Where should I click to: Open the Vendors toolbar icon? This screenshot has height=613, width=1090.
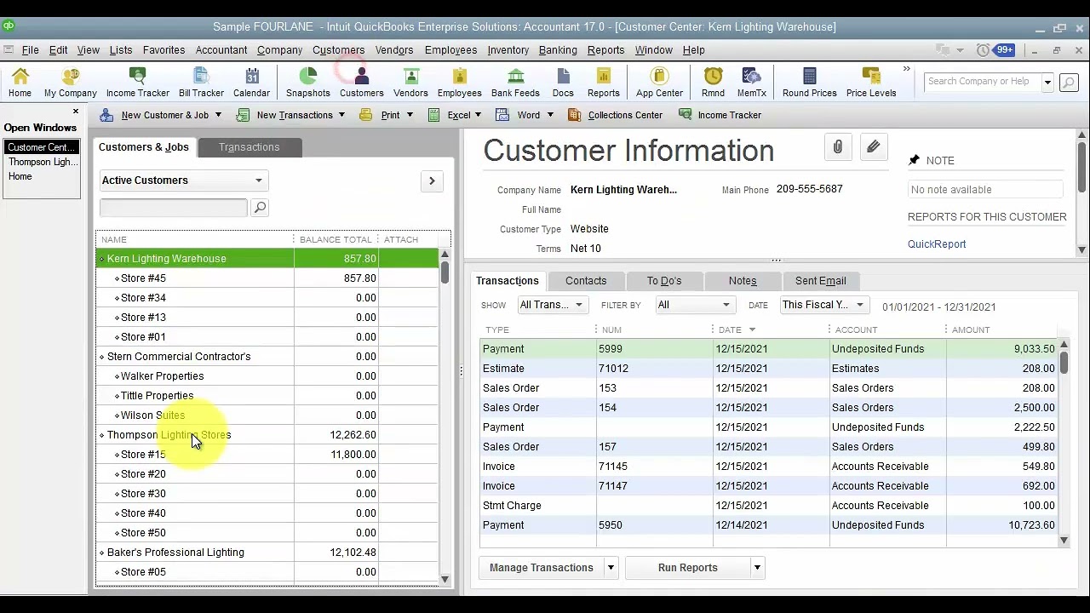click(410, 83)
